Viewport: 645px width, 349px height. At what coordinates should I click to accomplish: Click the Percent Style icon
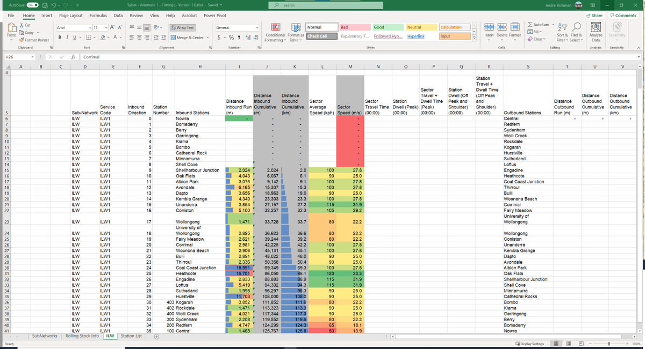click(231, 37)
